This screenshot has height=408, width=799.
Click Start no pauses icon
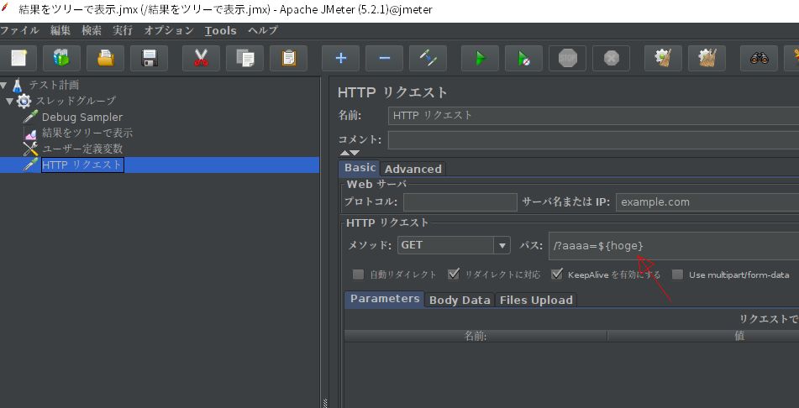click(x=523, y=58)
